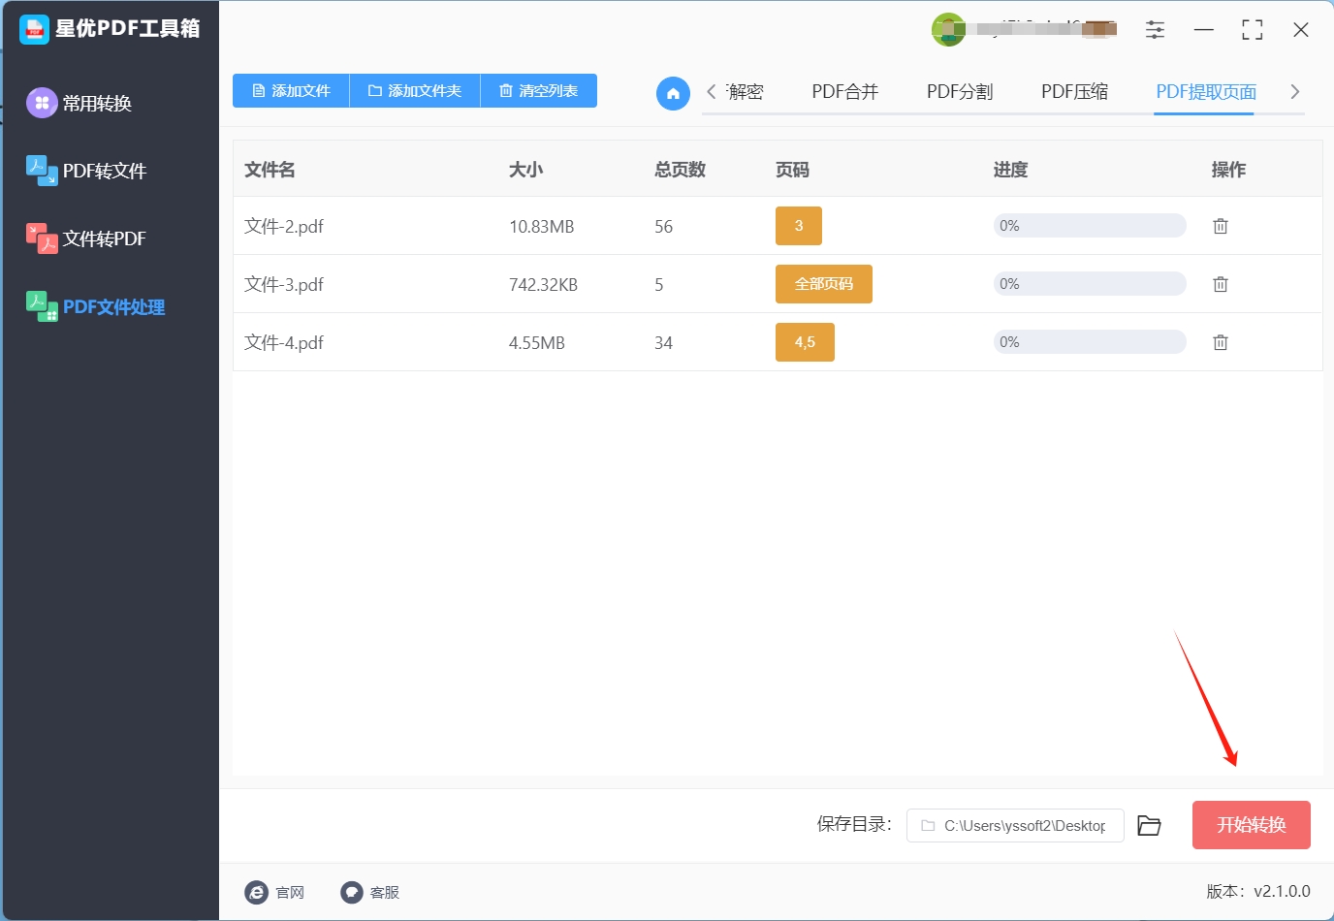Image resolution: width=1334 pixels, height=921 pixels.
Task: Click the 清空列表 button
Action: tap(539, 90)
